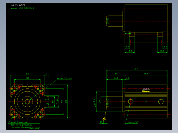178x133 pixels.
Task: Click the yellow nameplate label on cylinder body
Action: click(146, 90)
